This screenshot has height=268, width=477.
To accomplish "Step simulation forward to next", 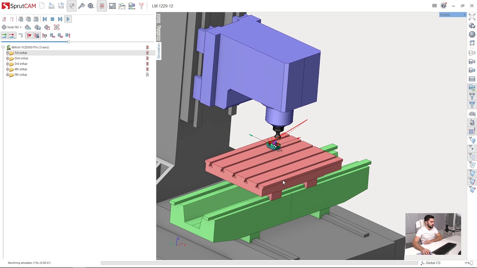I will tap(60, 19).
